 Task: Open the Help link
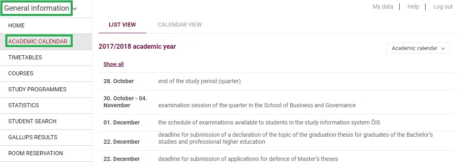click(413, 7)
